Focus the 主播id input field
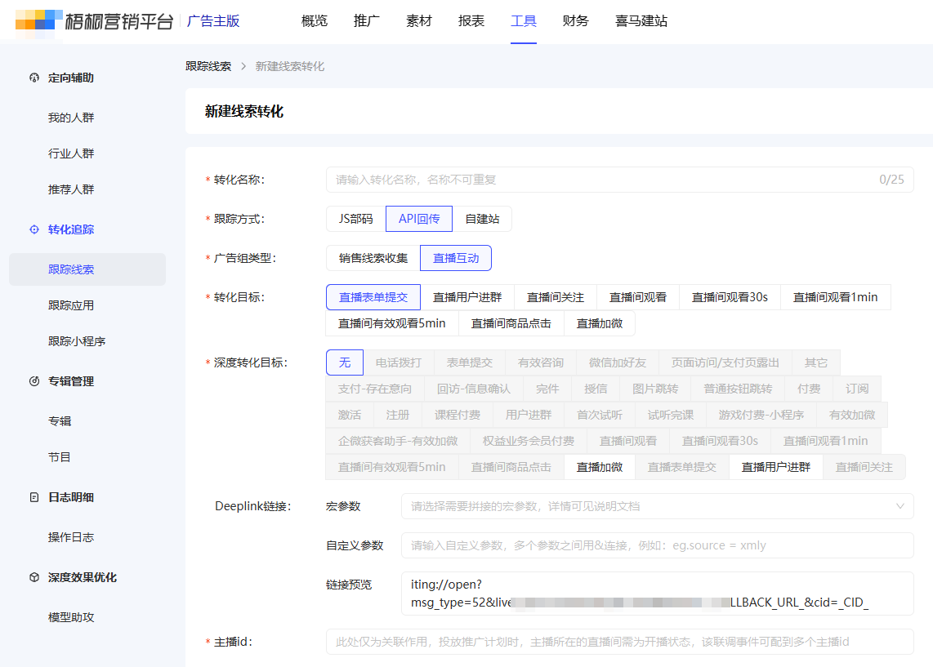This screenshot has height=667, width=933. click(619, 642)
